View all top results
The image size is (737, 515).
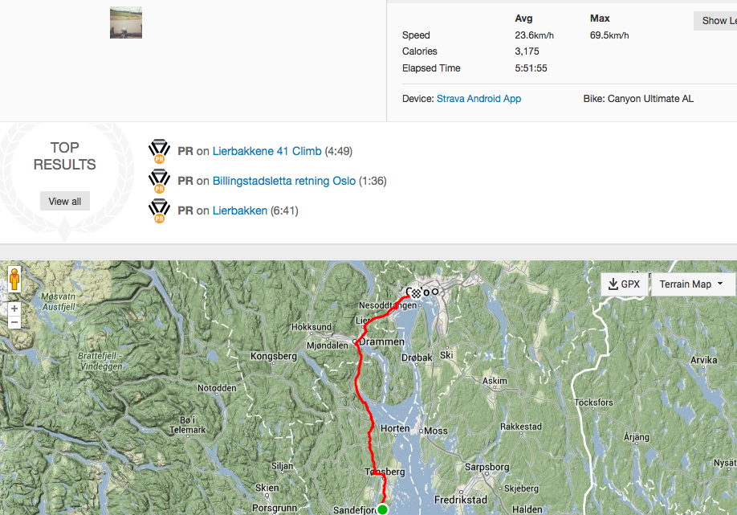tap(64, 201)
